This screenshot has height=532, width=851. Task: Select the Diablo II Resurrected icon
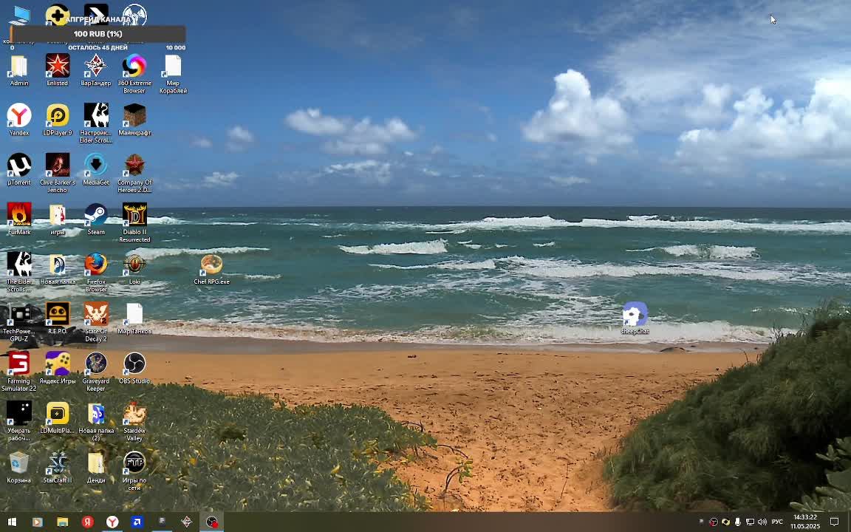134,216
